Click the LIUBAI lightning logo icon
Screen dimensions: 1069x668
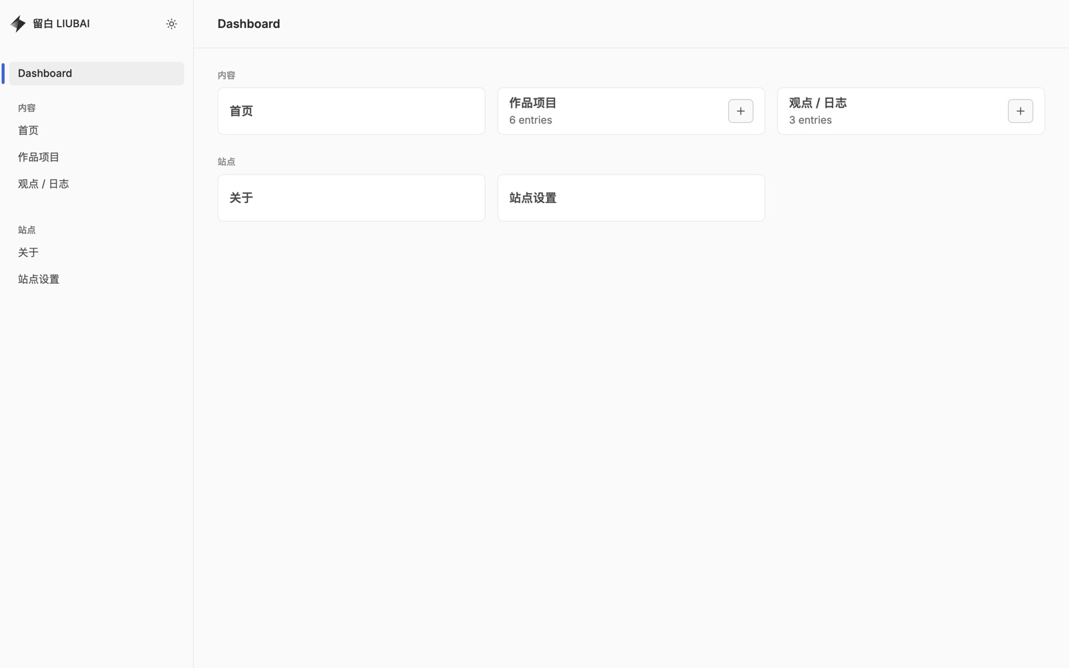(x=18, y=24)
